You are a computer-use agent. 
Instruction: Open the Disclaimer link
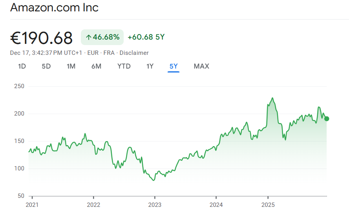[x=134, y=53]
